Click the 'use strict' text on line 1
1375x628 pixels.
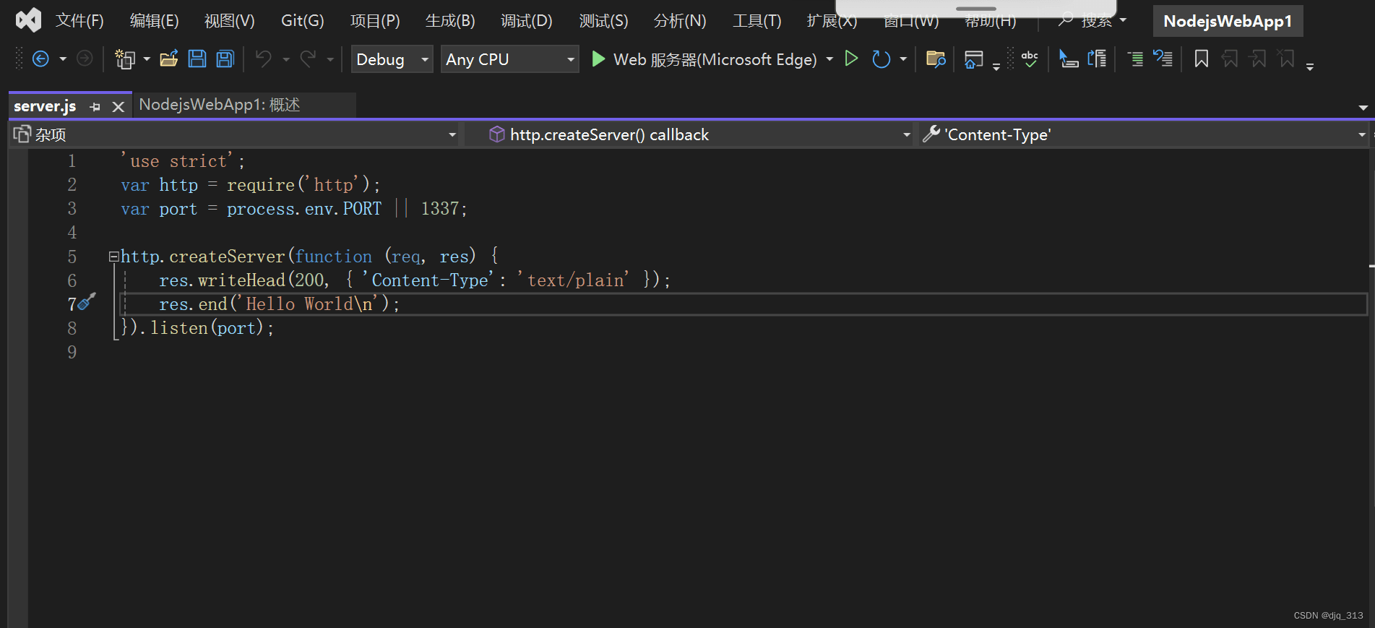[x=177, y=160]
